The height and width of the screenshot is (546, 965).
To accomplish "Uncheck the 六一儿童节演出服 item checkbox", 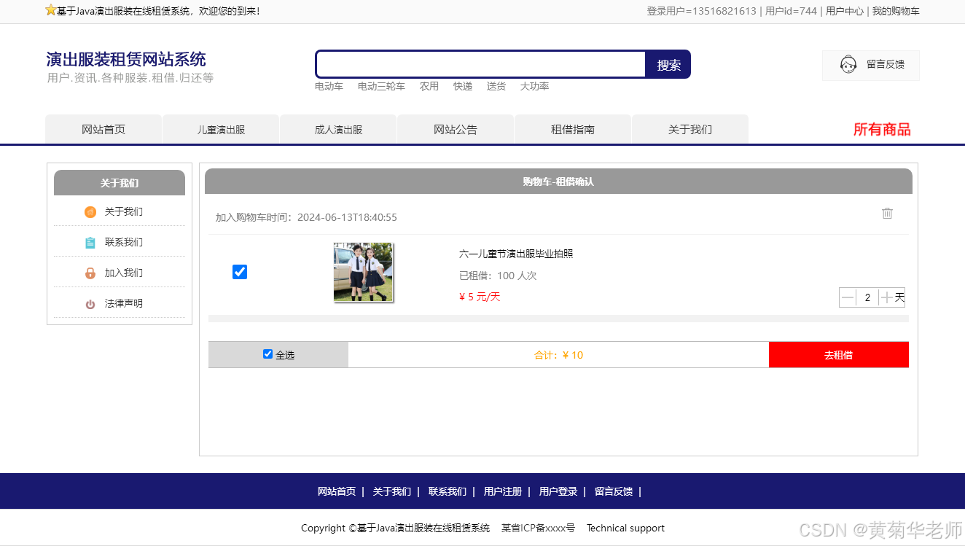I will coord(240,272).
